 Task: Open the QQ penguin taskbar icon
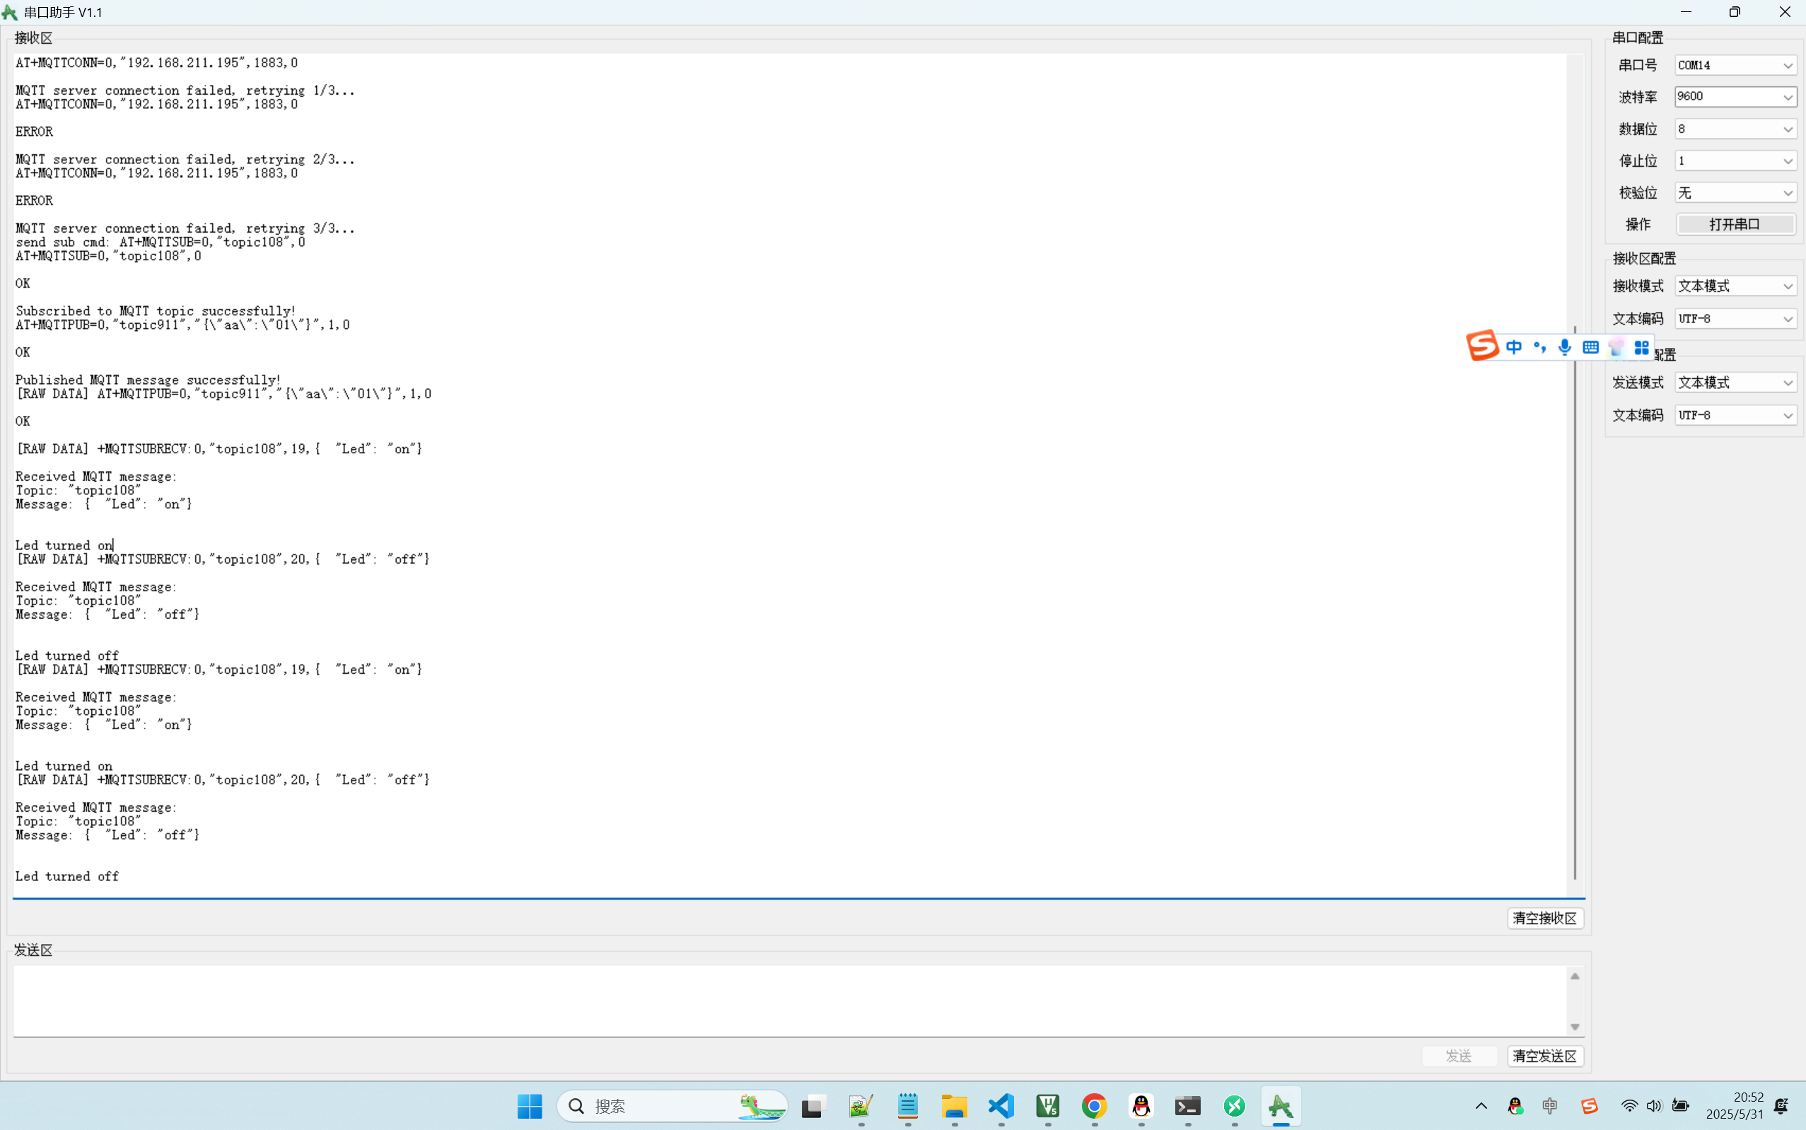[x=1141, y=1105]
